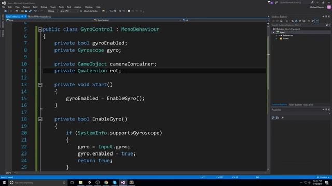The image size is (332, 186).
Task: Click the Windows Start button
Action: tap(4, 182)
